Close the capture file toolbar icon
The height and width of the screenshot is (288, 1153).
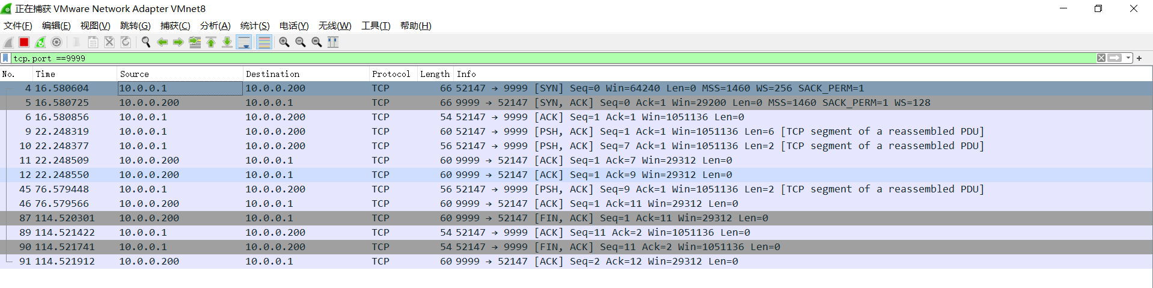pos(109,42)
